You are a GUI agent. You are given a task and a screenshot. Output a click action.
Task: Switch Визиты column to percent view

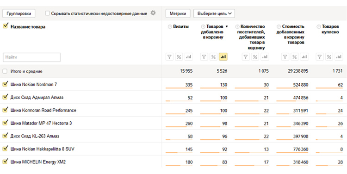tap(179, 57)
